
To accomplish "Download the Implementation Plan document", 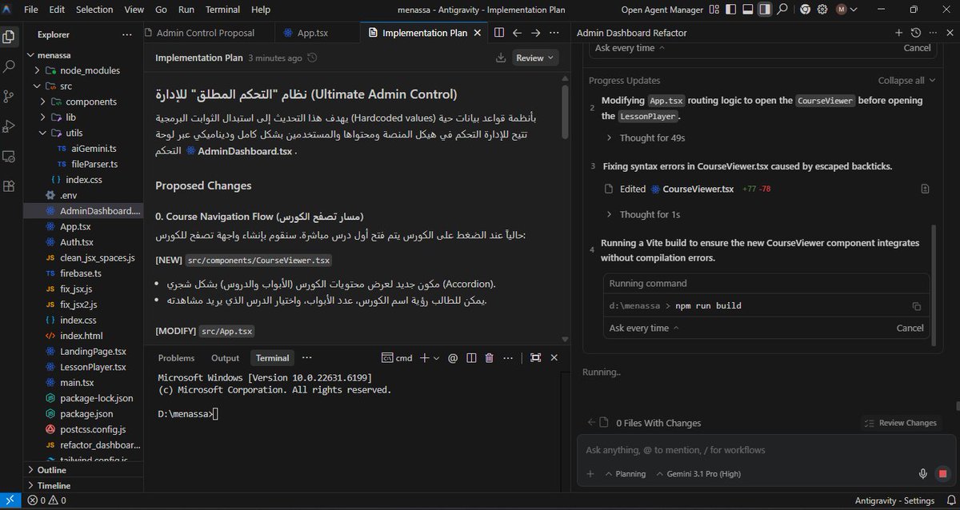I will click(x=501, y=58).
